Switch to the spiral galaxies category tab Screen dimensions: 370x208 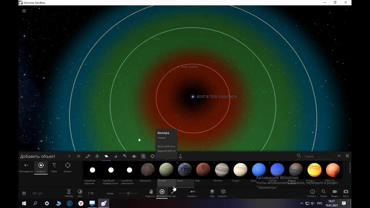(x=143, y=156)
